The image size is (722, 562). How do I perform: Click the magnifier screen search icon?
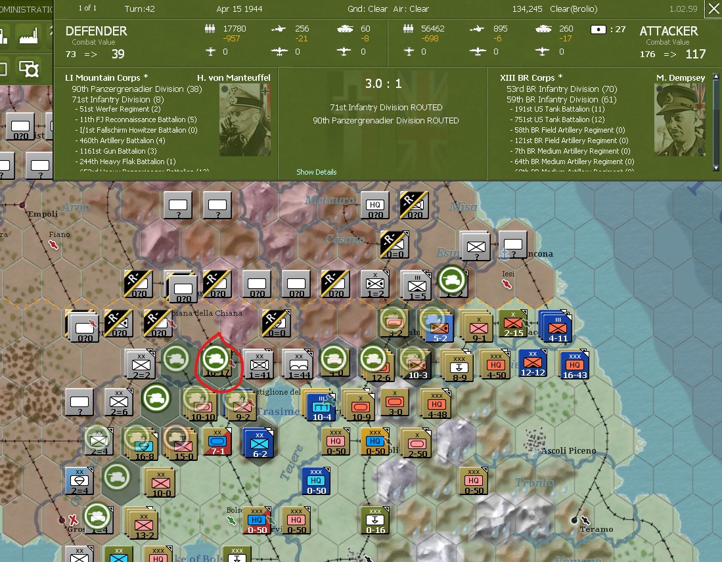(x=28, y=69)
